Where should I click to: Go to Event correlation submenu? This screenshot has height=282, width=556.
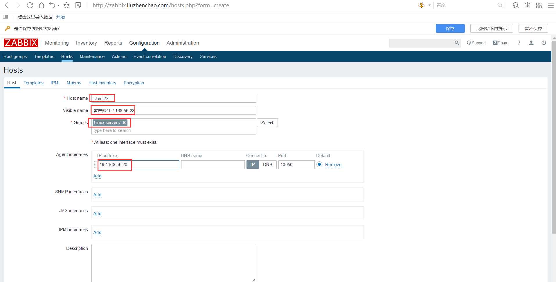coord(150,57)
